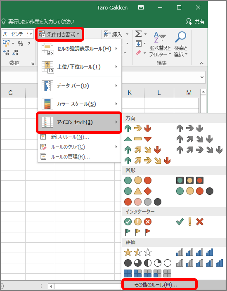Select the three stars rating set

click(x=137, y=252)
